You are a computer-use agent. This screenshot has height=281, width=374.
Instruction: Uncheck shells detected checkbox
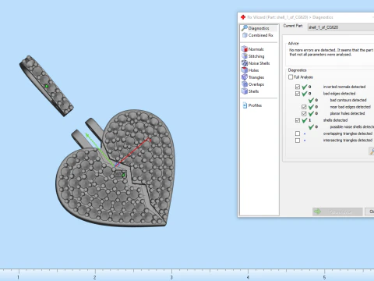(x=298, y=120)
